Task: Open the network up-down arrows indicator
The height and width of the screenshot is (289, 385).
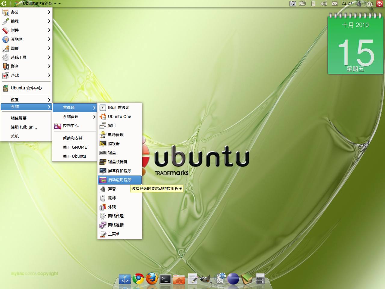Action: (x=370, y=4)
